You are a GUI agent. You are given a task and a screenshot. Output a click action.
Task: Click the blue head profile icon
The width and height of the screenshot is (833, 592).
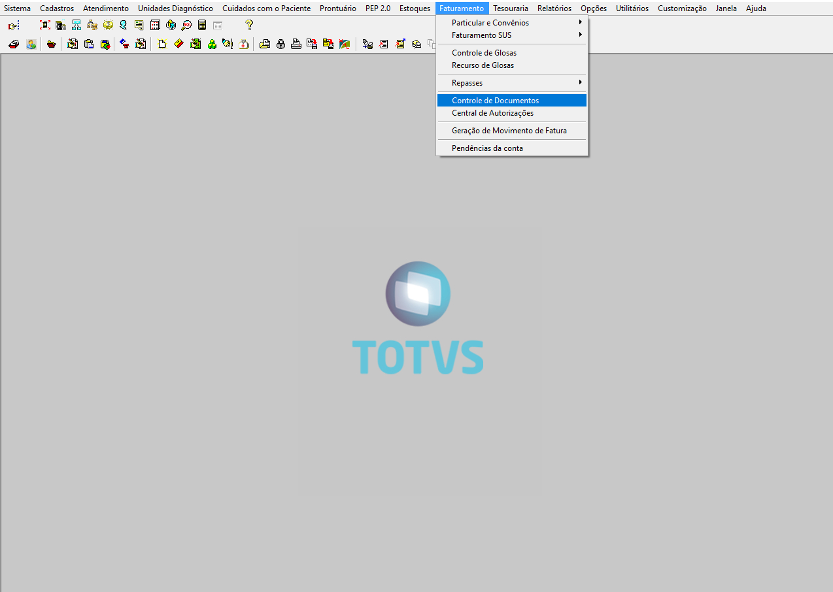click(123, 25)
